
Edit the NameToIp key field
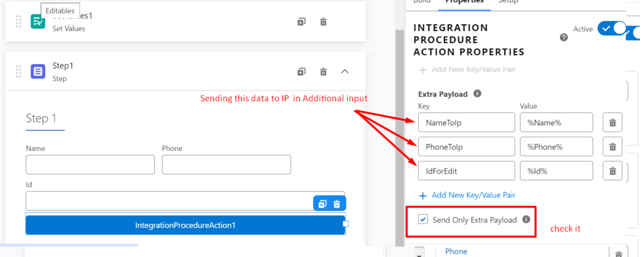(x=466, y=122)
